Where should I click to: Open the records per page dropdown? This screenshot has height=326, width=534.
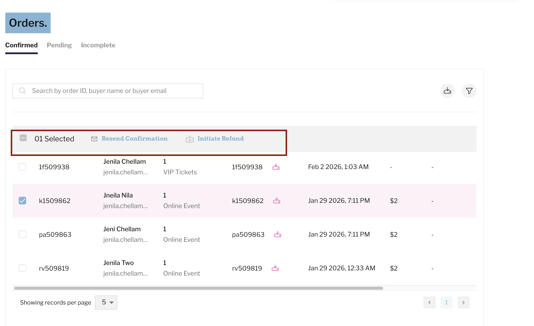[106, 302]
